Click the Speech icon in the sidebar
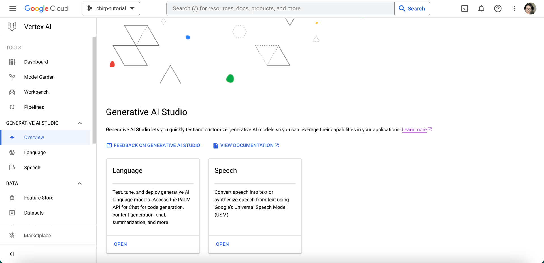Image resolution: width=544 pixels, height=263 pixels. pos(12,168)
